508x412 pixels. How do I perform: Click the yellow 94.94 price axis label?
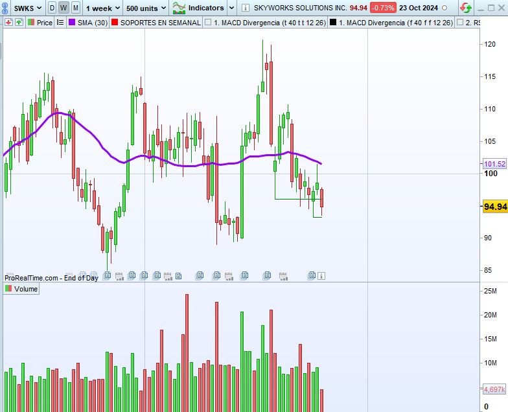pos(495,206)
